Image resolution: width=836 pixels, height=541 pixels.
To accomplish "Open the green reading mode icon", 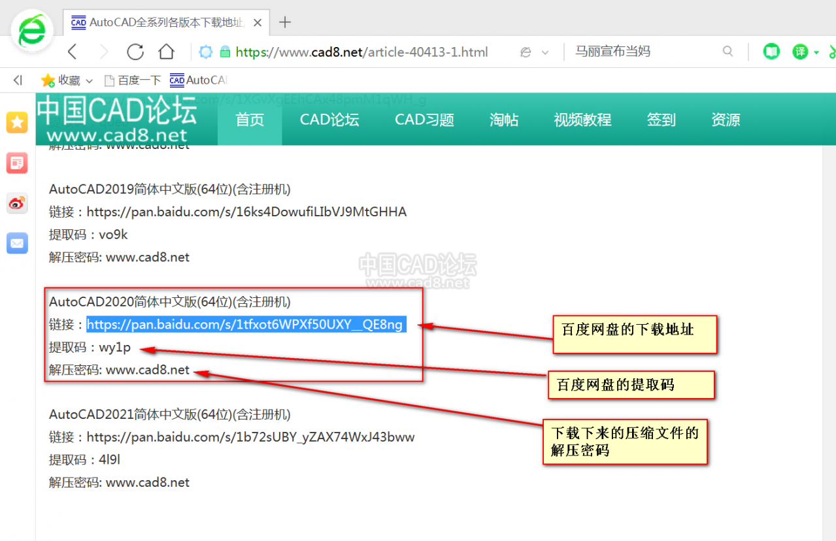I will 772,52.
